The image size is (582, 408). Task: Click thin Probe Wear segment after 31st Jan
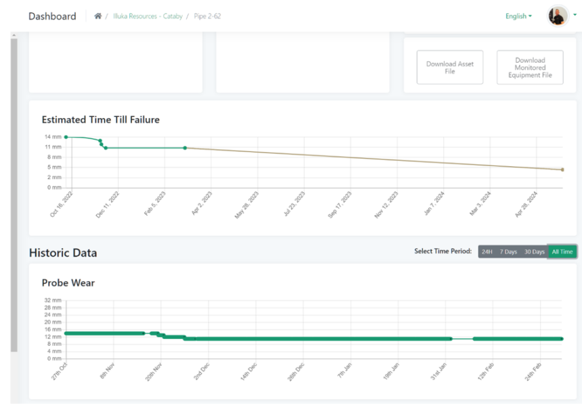pos(463,338)
